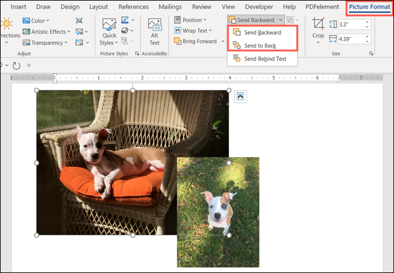Open the Size dialog launcher
The height and width of the screenshot is (273, 394).
pos(370,54)
